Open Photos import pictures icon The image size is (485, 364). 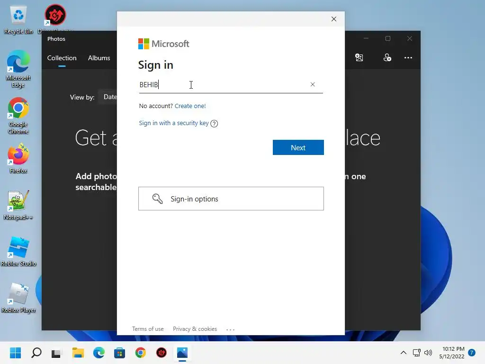359,57
